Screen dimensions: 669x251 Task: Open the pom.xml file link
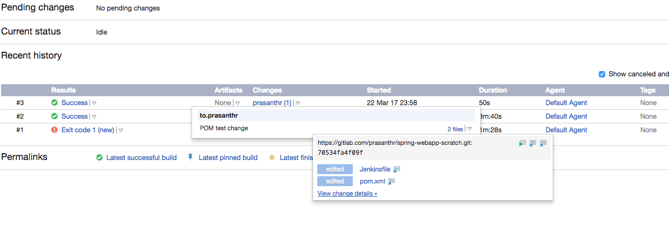[x=372, y=181]
